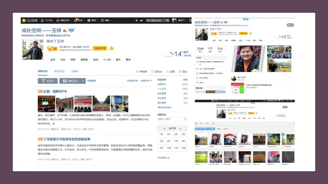Click the QQ空间 star logo
Viewport: 328px width, 184px height.
point(24,20)
